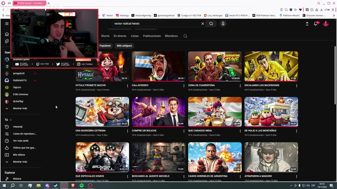Show more bookmarks with the double chevron
This screenshot has width=337, height=189.
(334, 15)
